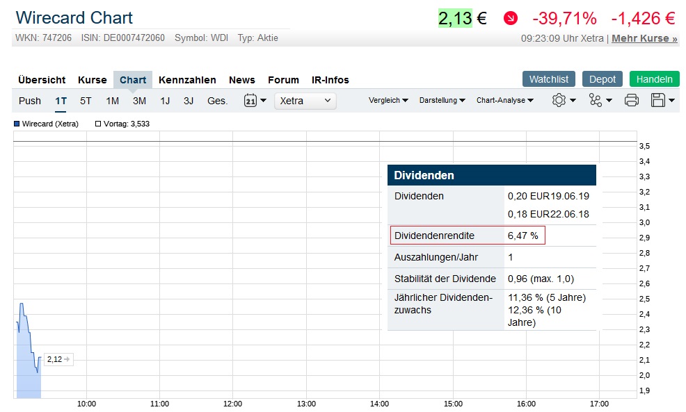The image size is (686, 412).
Task: Select the 3M time range
Action: pos(140,101)
